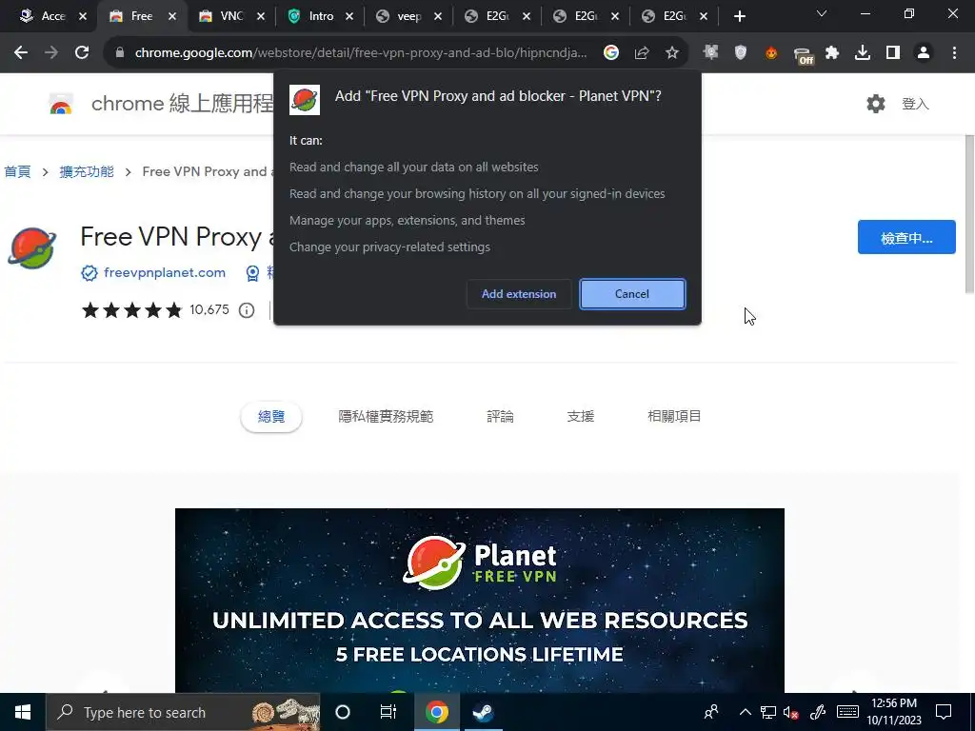Click Chrome icon in taskbar
The width and height of the screenshot is (975, 731).
436,712
